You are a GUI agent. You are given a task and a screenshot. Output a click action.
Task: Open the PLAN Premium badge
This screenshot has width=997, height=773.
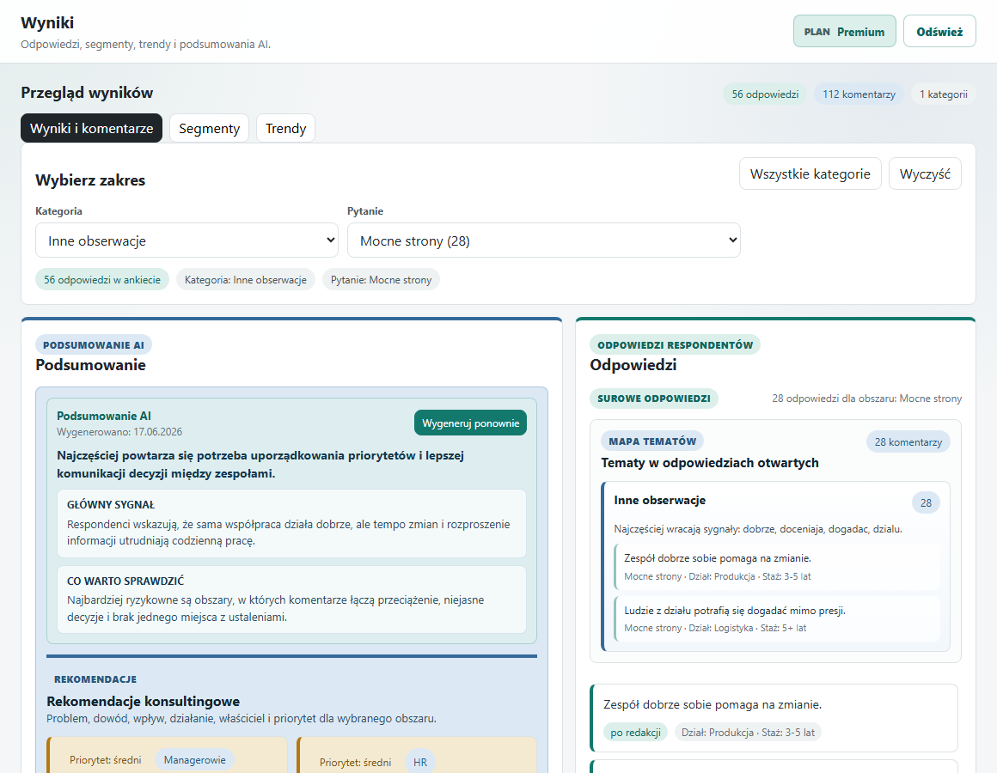(844, 31)
